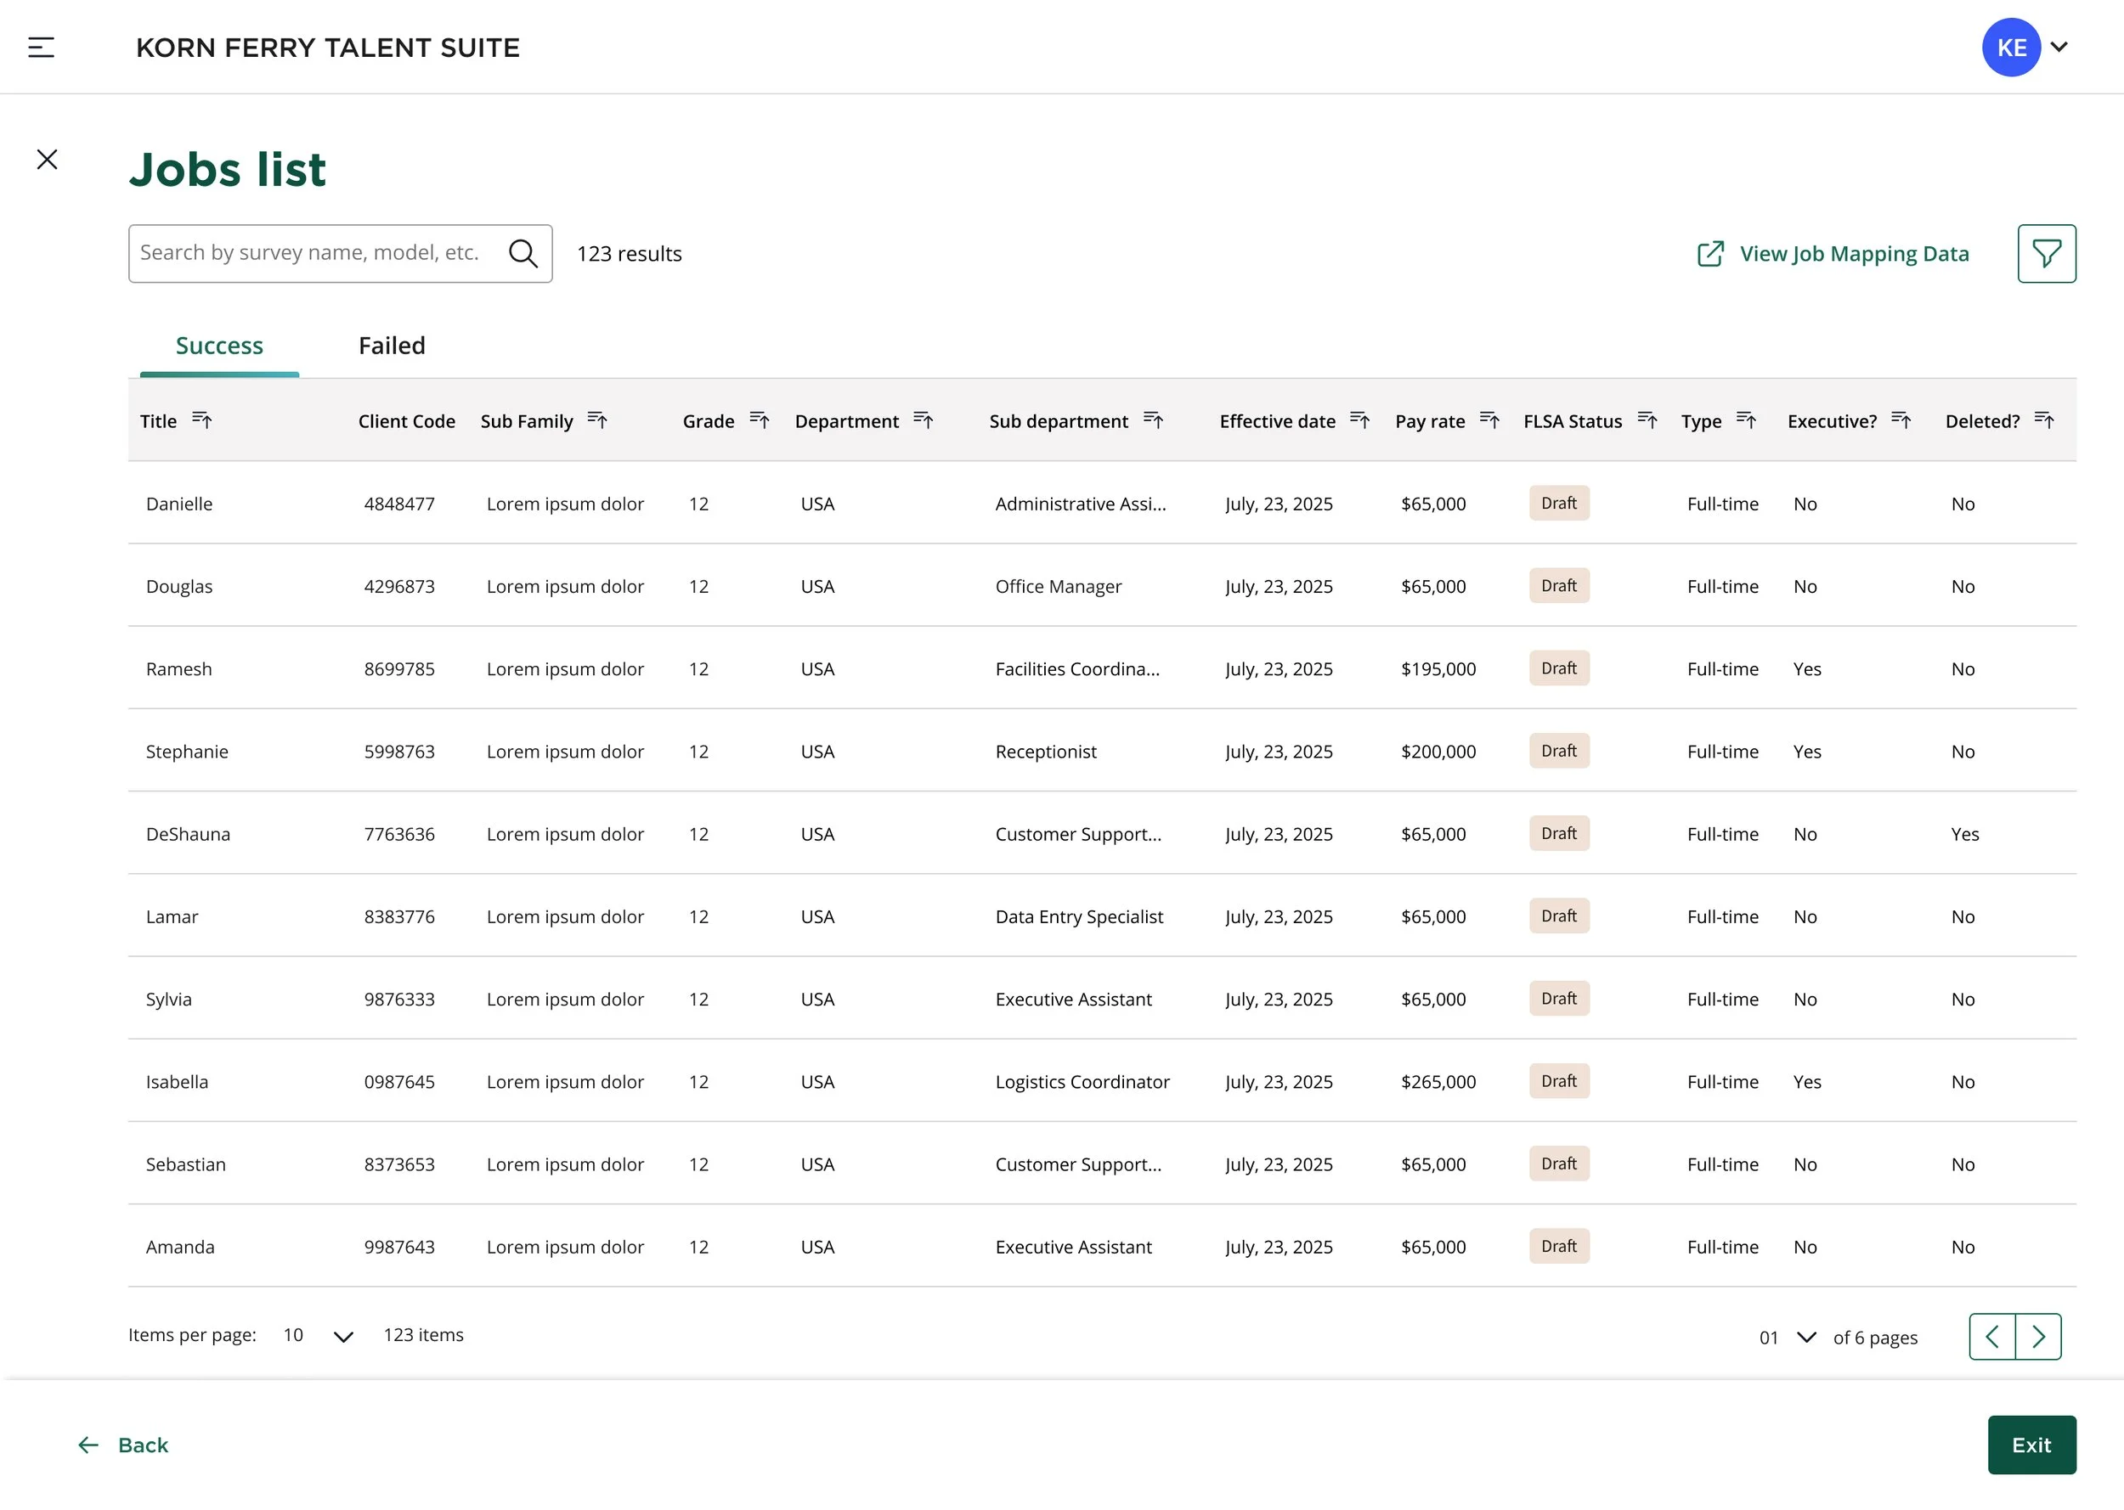
Task: Expand the KE user account menu
Action: [x=2059, y=48]
